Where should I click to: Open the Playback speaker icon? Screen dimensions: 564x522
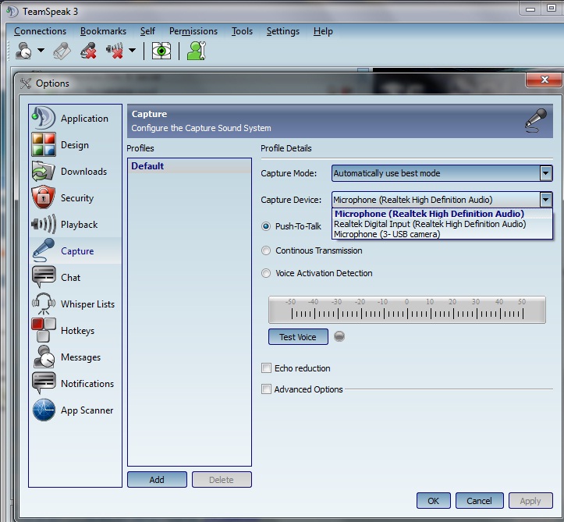pyautogui.click(x=44, y=224)
